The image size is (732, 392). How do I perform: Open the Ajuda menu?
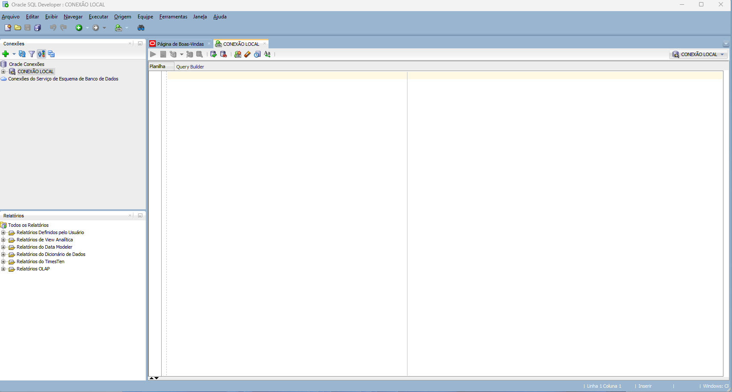click(x=220, y=17)
